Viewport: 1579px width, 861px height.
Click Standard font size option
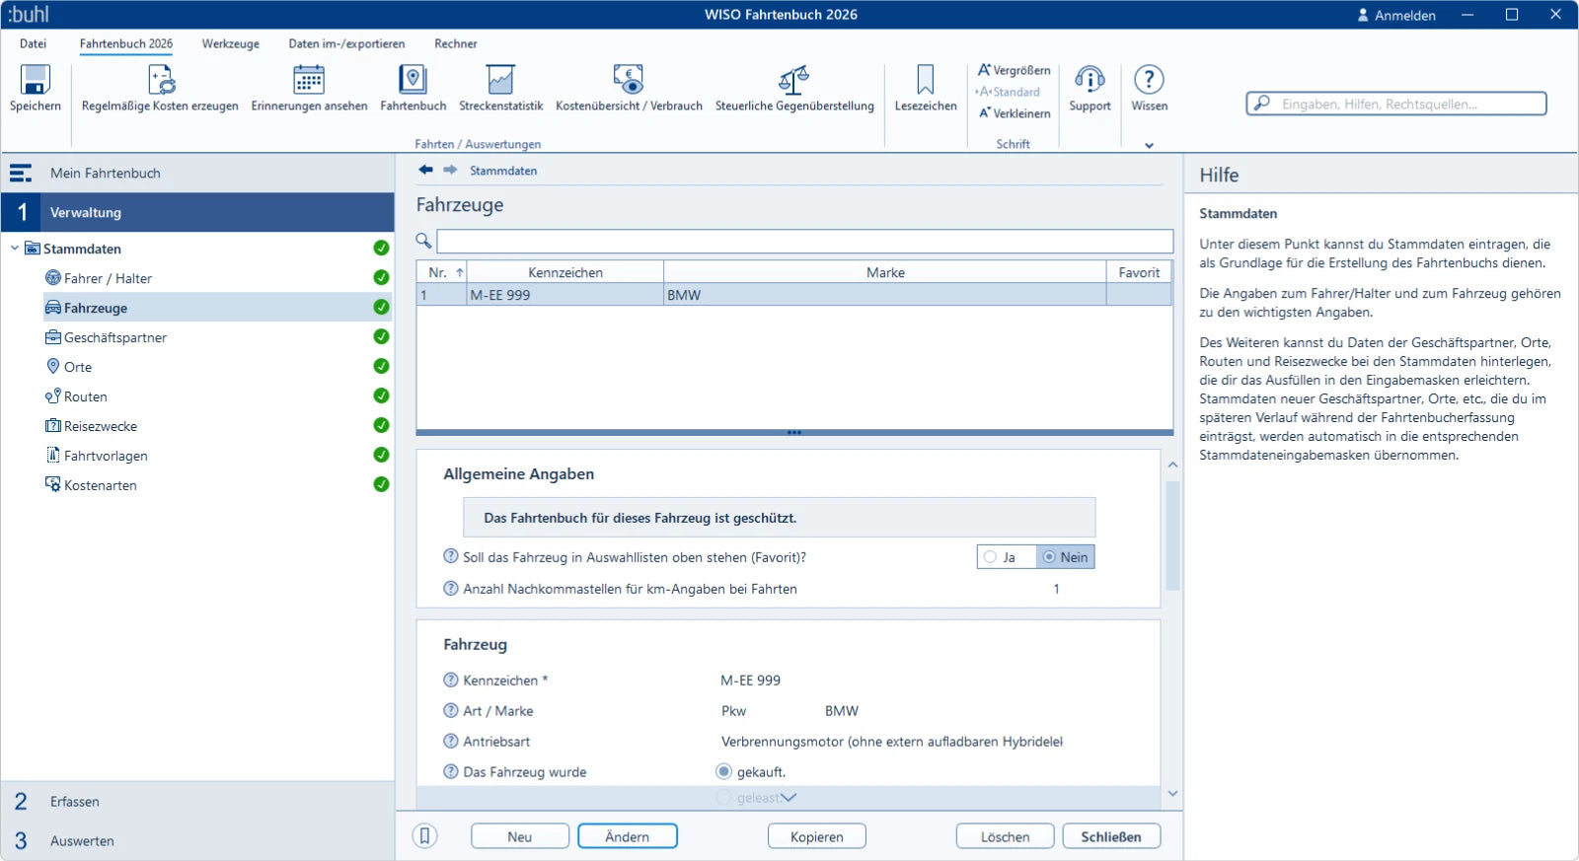(1008, 92)
